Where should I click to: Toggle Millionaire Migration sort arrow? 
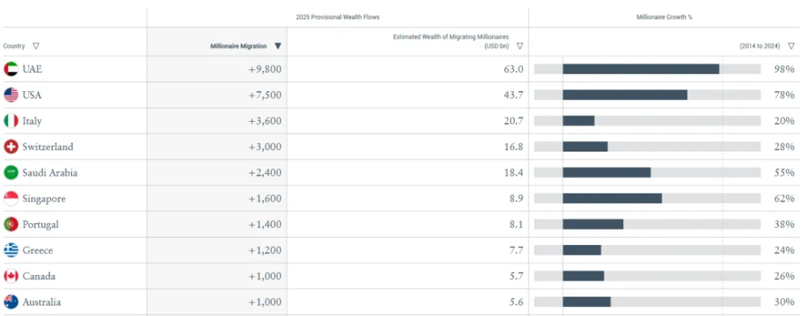tap(278, 46)
